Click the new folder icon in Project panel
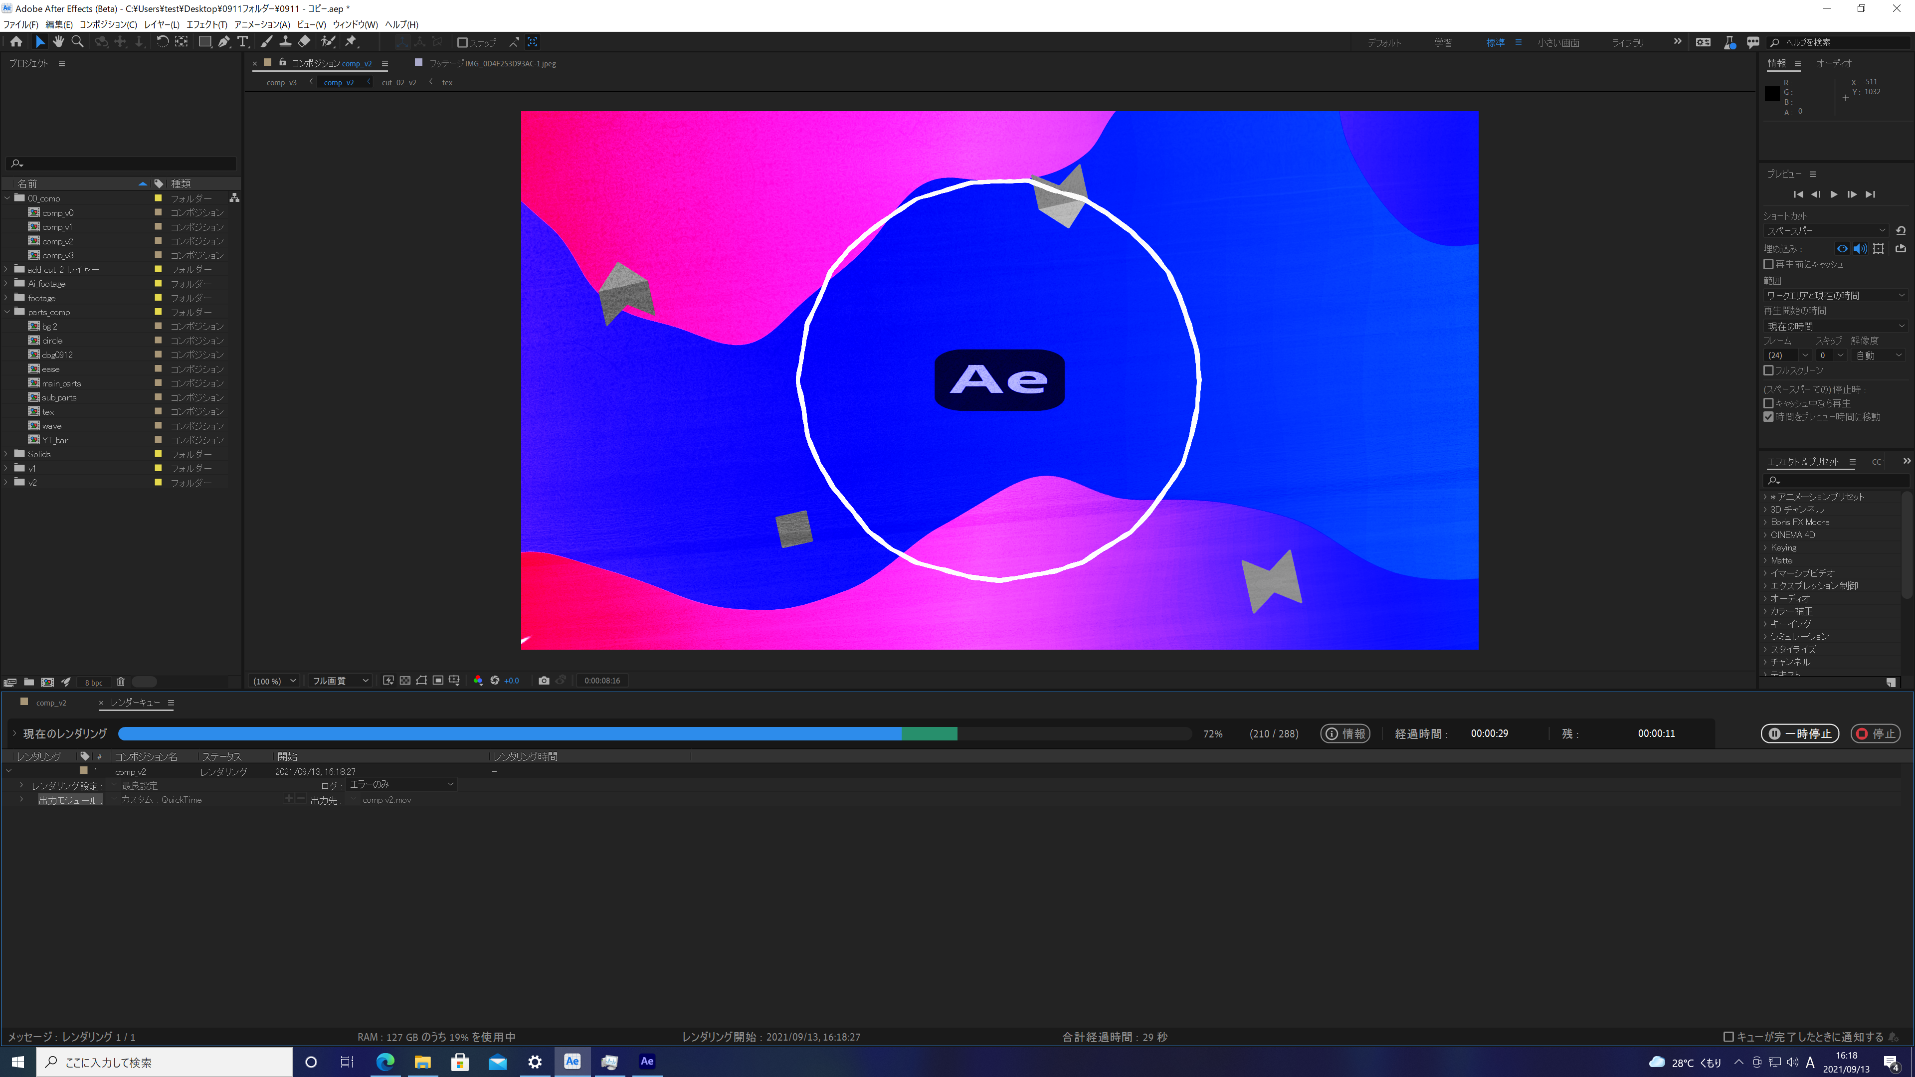 [x=29, y=682]
